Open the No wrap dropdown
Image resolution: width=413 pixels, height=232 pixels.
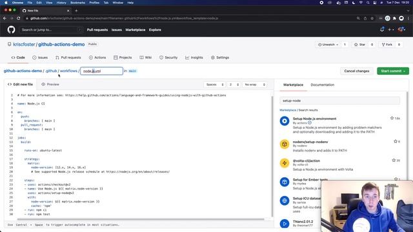(x=254, y=84)
